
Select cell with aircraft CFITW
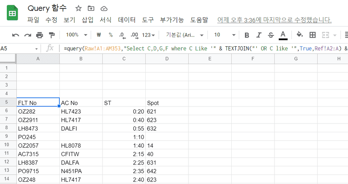pyautogui.click(x=81, y=154)
